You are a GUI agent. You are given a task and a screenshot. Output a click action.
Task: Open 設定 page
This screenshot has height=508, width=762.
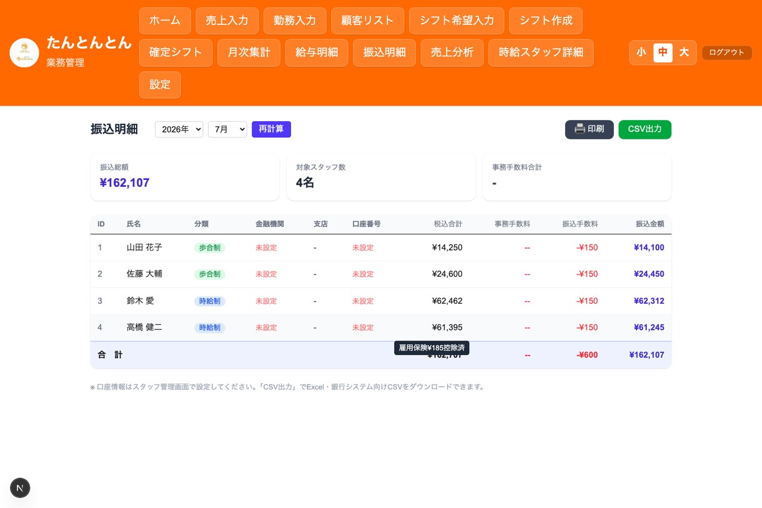pos(160,84)
